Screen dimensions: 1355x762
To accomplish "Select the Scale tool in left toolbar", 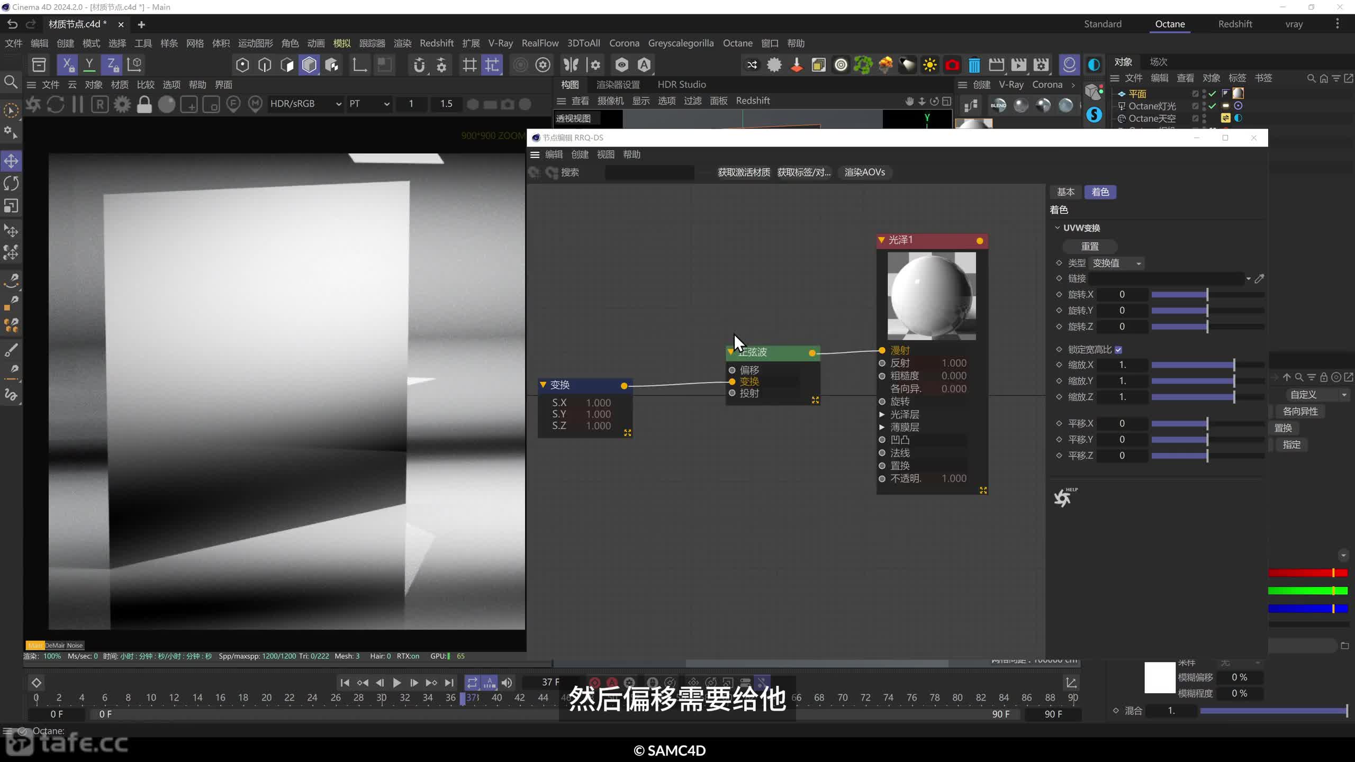I will point(11,205).
